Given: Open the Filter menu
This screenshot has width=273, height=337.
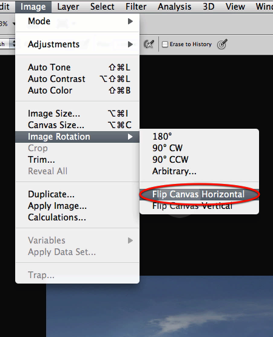Looking at the screenshot, I should coord(136,7).
